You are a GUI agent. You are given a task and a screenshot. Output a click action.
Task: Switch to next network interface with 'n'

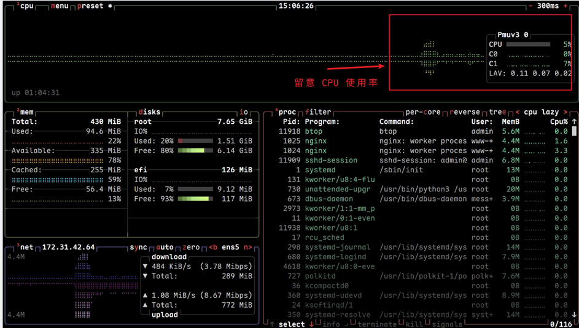tap(247, 247)
